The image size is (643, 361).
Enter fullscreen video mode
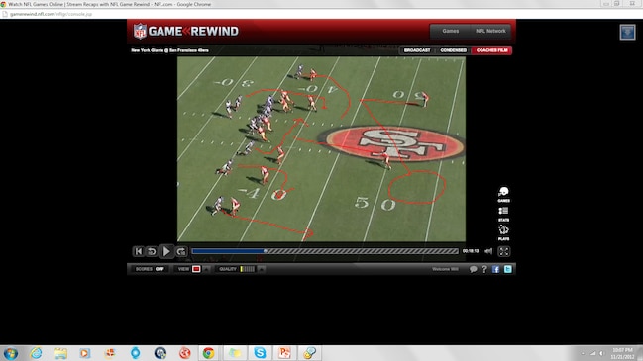tap(504, 251)
